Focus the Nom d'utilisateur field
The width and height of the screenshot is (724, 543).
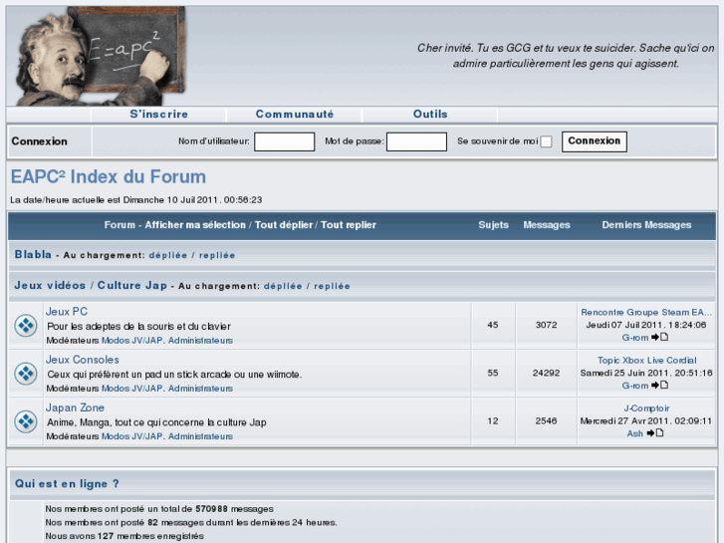tap(285, 141)
